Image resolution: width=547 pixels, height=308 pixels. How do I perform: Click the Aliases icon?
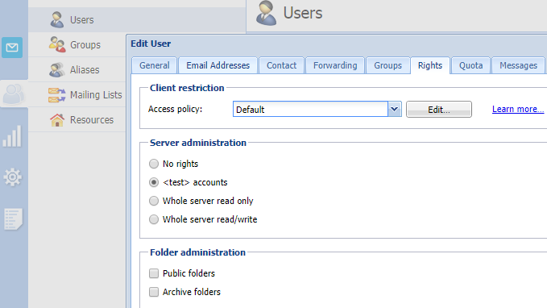coord(57,70)
